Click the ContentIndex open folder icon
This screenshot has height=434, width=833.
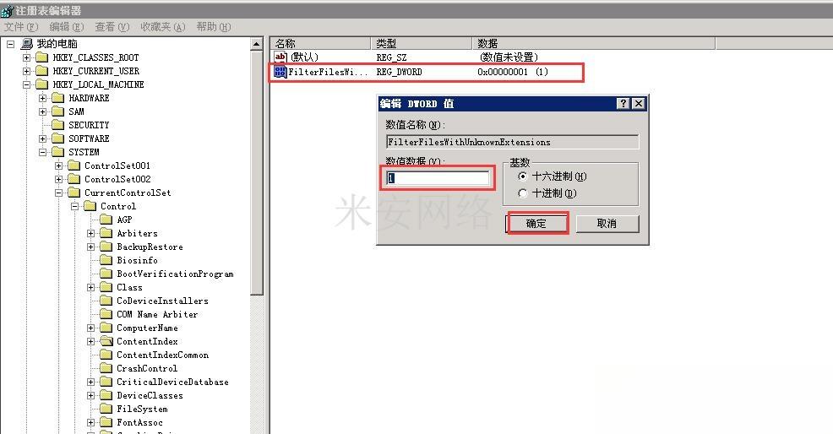tap(106, 341)
